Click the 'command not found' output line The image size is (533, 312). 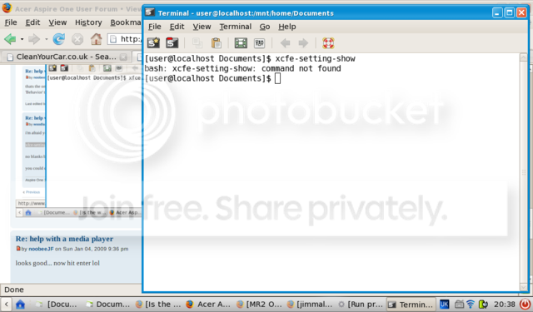point(242,68)
